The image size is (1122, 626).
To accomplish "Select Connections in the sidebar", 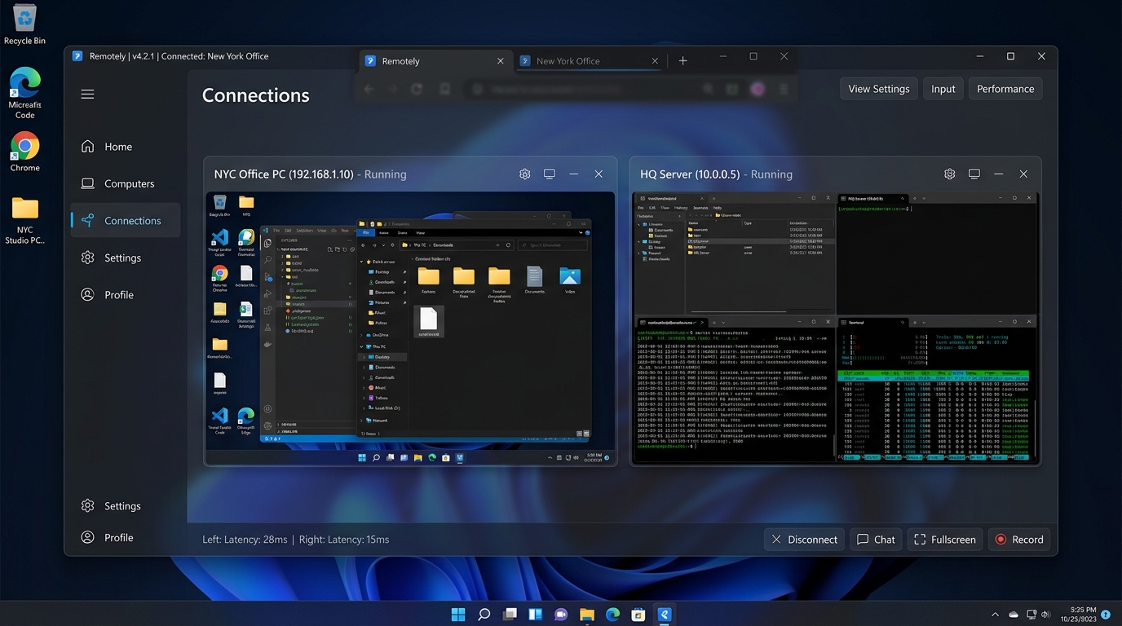I will 126,220.
